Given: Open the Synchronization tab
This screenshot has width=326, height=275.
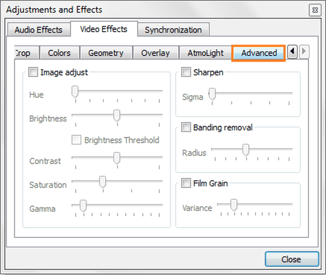Looking at the screenshot, I should point(173,29).
